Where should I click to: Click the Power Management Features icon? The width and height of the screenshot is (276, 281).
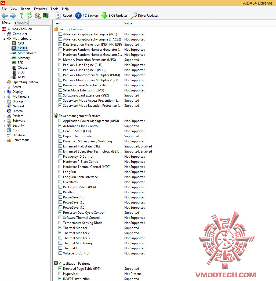point(56,116)
